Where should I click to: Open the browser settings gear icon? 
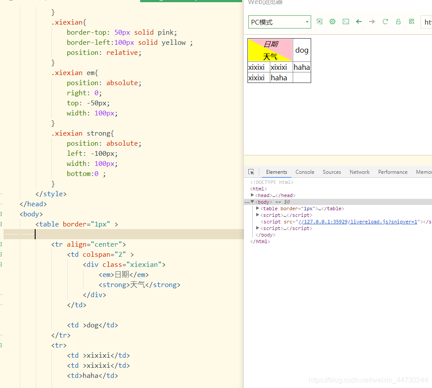pyautogui.click(x=333, y=22)
